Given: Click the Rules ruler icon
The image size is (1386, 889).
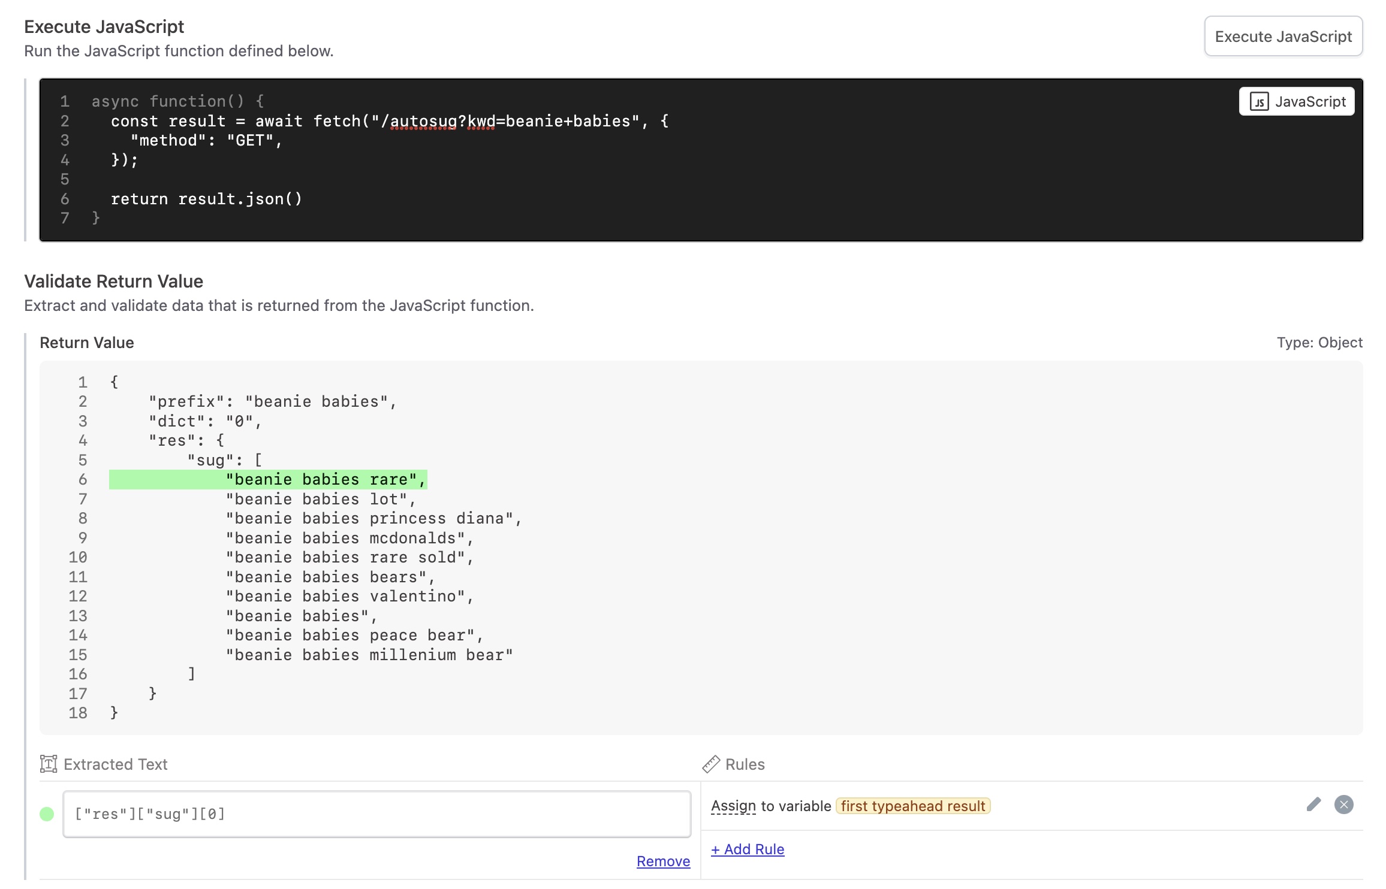Looking at the screenshot, I should pos(711,764).
